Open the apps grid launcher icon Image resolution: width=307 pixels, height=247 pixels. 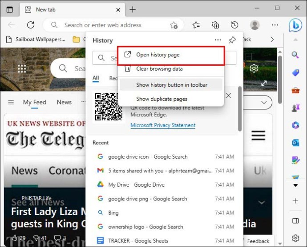(22, 69)
